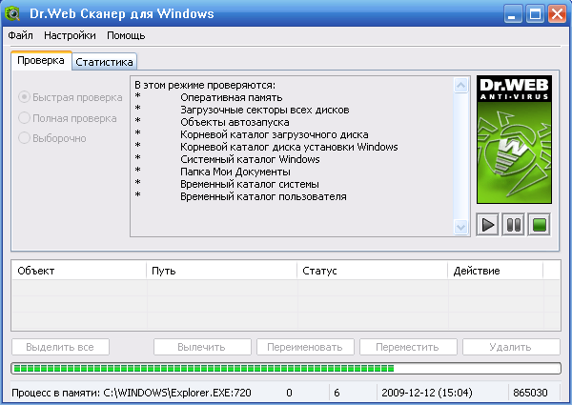
Task: Click the Dr.Web scanner title bar icon
Action: pos(12,14)
